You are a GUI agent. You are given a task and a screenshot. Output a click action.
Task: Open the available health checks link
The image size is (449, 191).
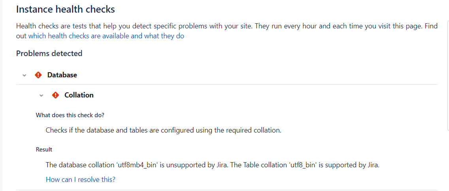click(106, 36)
